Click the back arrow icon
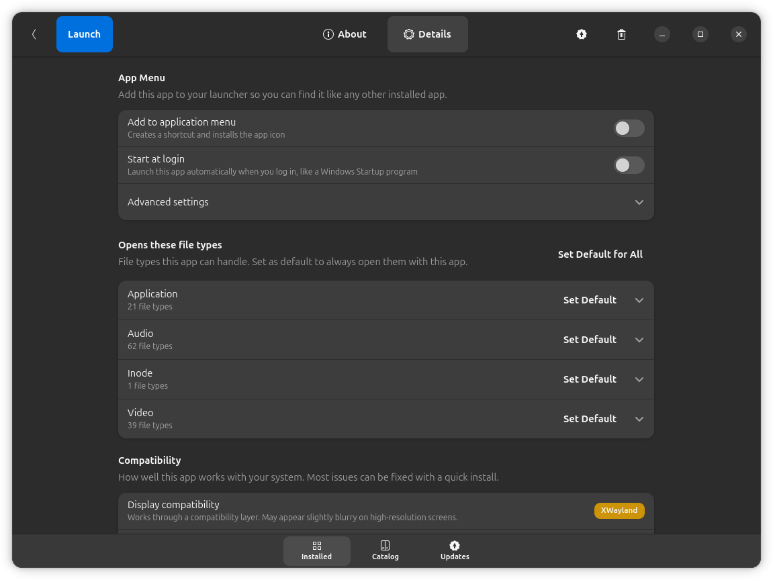The height and width of the screenshot is (580, 773). [34, 34]
